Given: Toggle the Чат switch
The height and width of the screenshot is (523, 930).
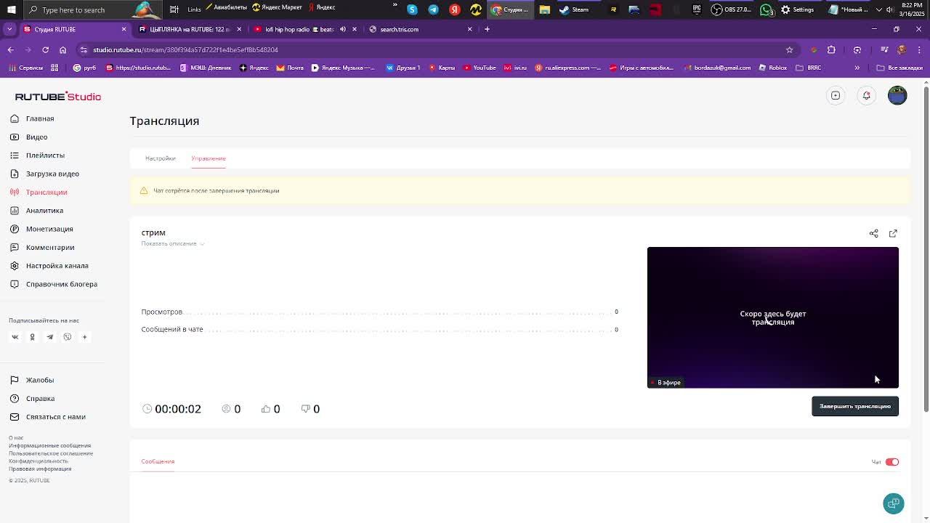Looking at the screenshot, I should point(892,462).
